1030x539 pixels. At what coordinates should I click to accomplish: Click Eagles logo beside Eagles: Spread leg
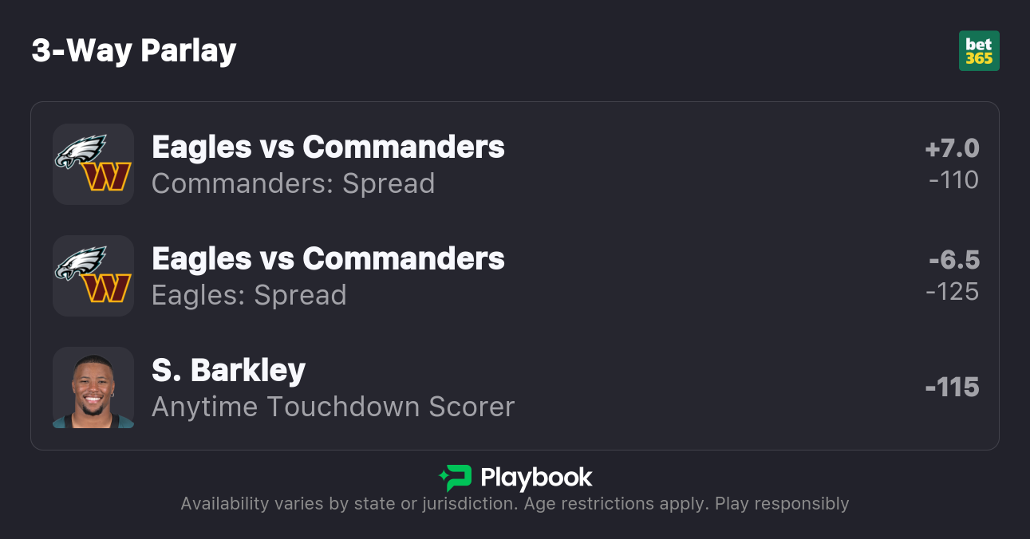81,262
